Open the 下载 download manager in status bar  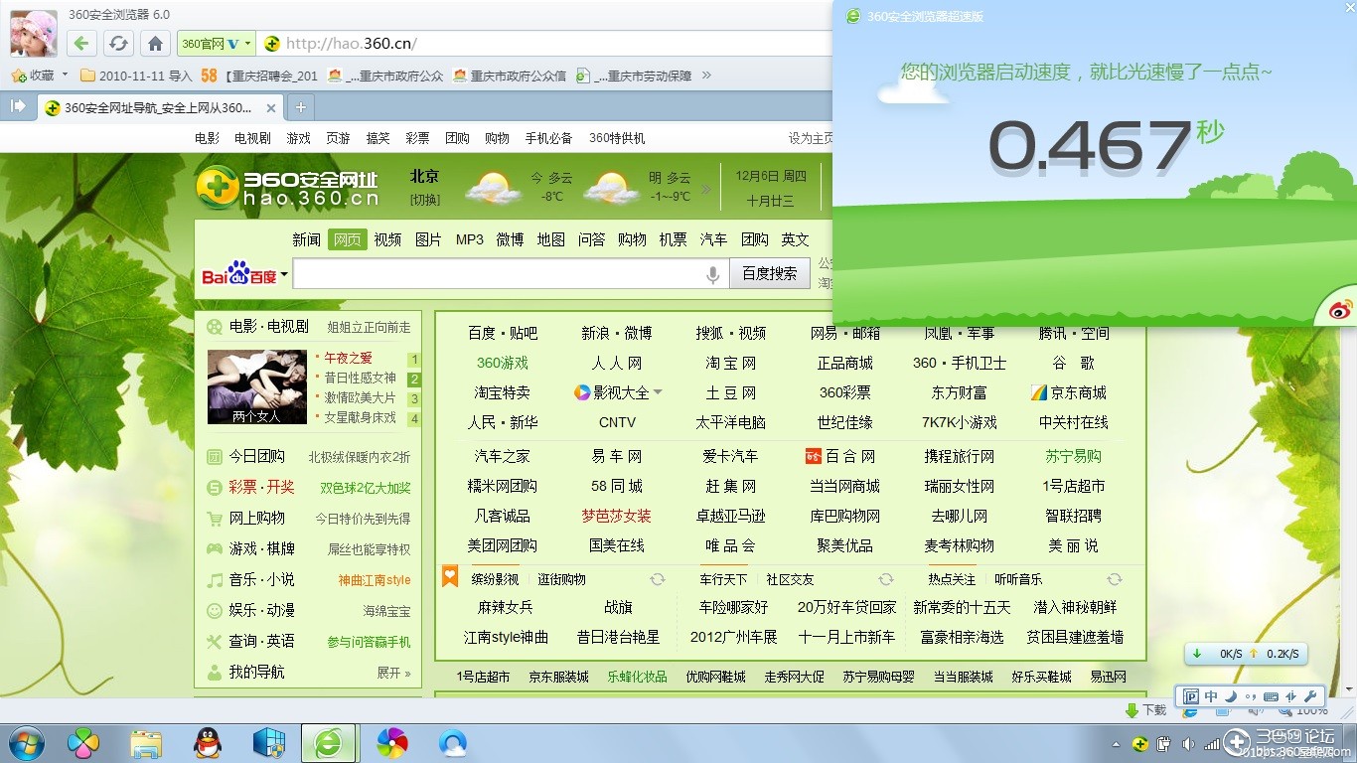click(1145, 710)
